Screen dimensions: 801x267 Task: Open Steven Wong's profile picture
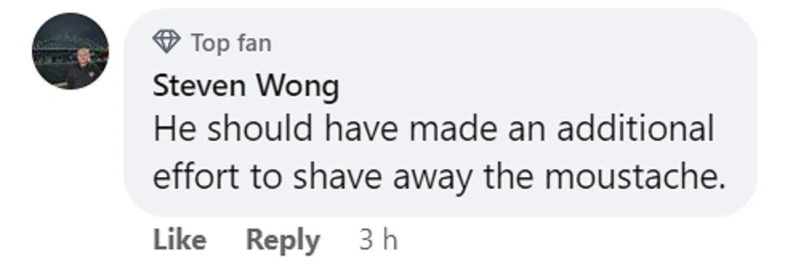pyautogui.click(x=71, y=51)
